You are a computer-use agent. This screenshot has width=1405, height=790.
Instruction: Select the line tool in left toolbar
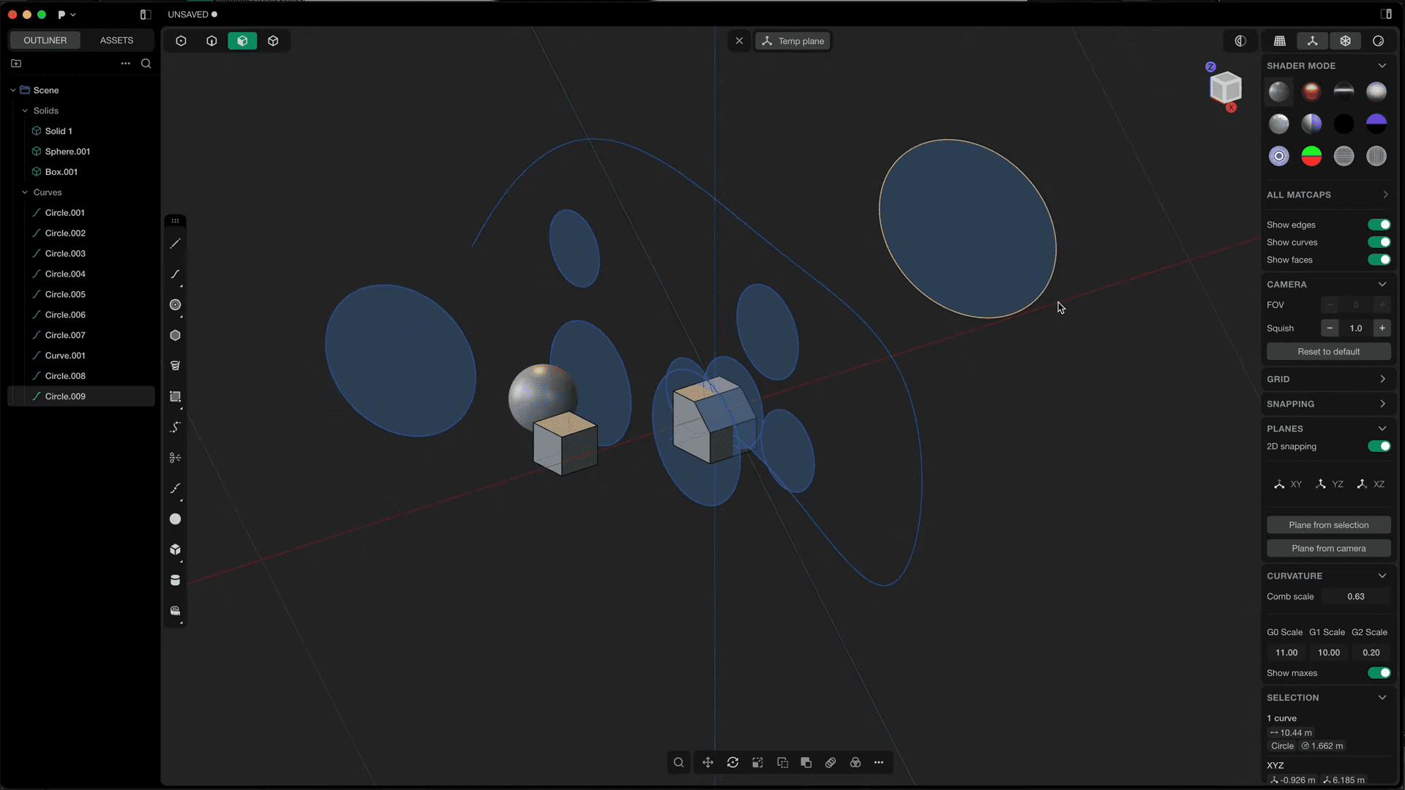click(175, 244)
